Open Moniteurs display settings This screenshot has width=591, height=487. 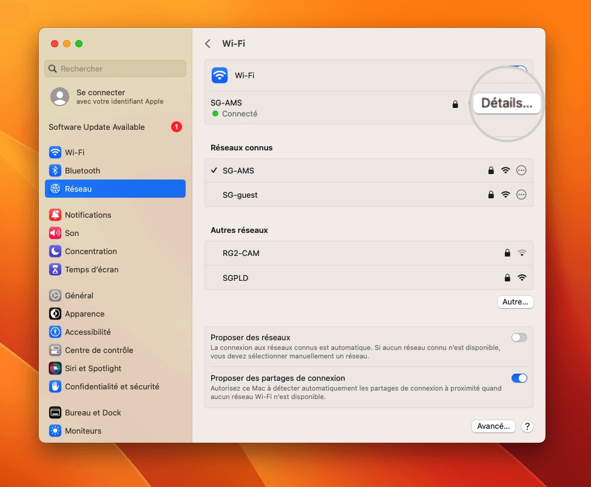click(x=115, y=431)
